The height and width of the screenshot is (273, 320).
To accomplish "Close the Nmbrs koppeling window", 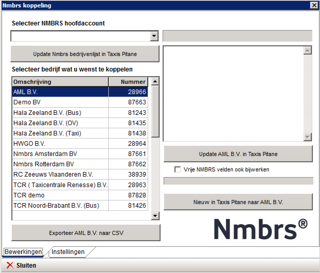I will coord(314,5).
